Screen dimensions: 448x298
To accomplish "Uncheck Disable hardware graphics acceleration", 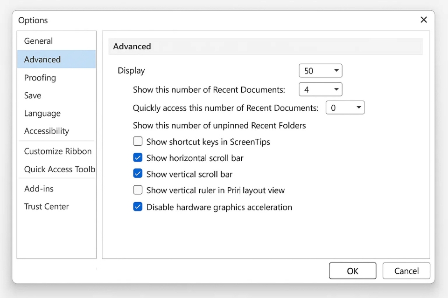I will (x=138, y=207).
